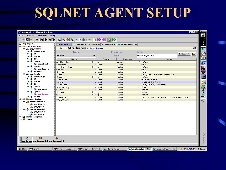226x170 pixels.
Task: Expand the Resource Types folder
Action: point(20,117)
